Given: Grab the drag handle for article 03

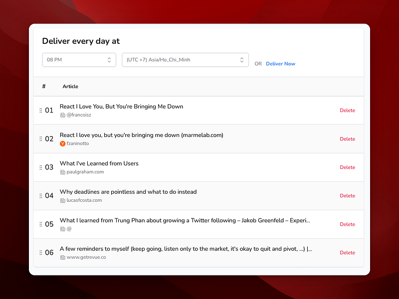Looking at the screenshot, I should [x=41, y=167].
